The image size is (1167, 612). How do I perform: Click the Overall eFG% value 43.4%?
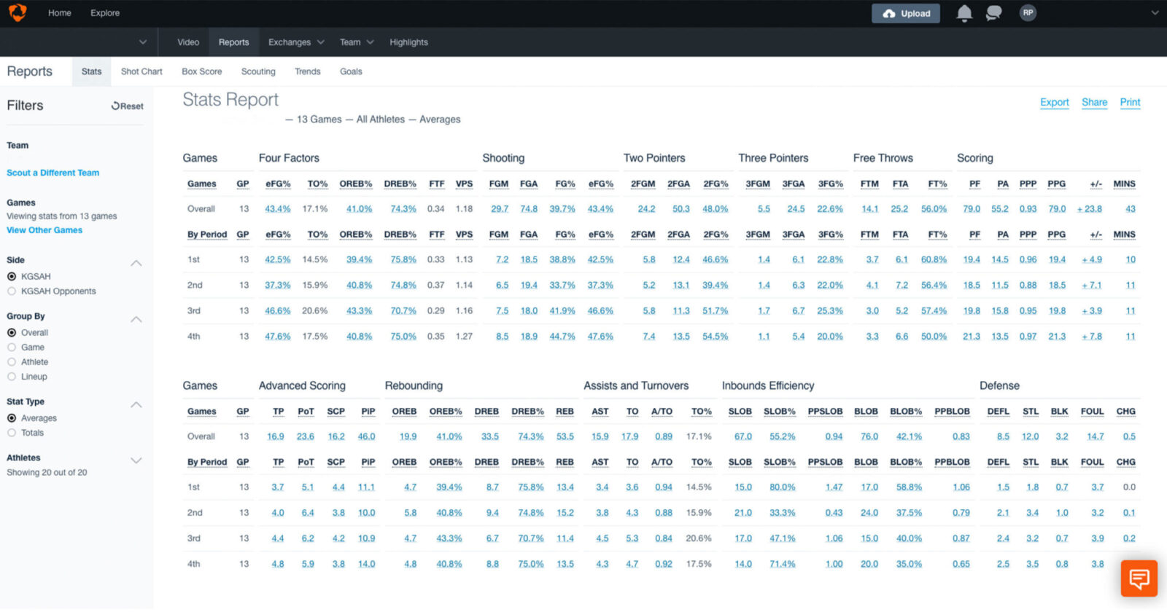coord(277,209)
